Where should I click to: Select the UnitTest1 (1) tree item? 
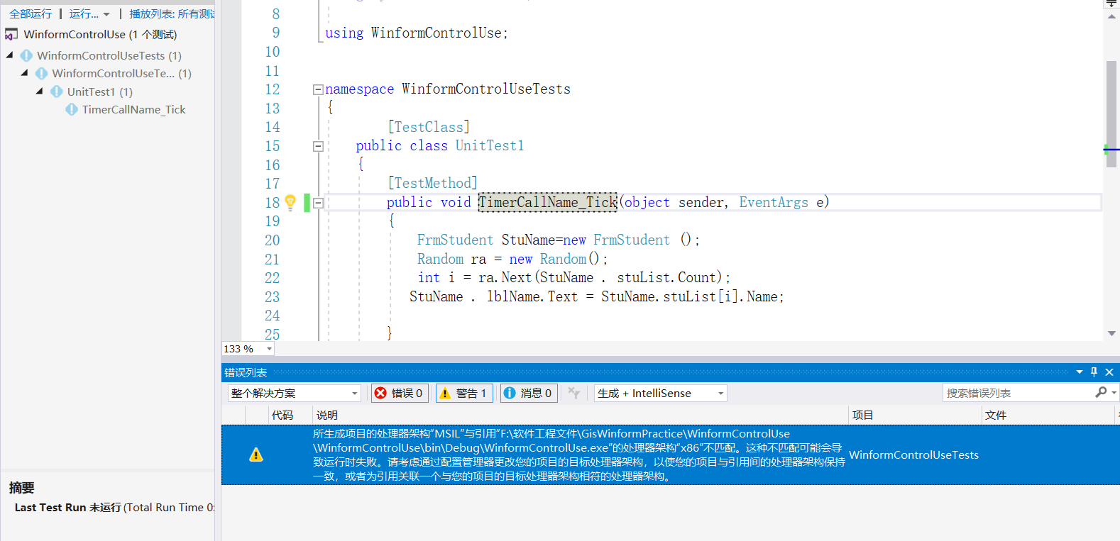(x=99, y=91)
